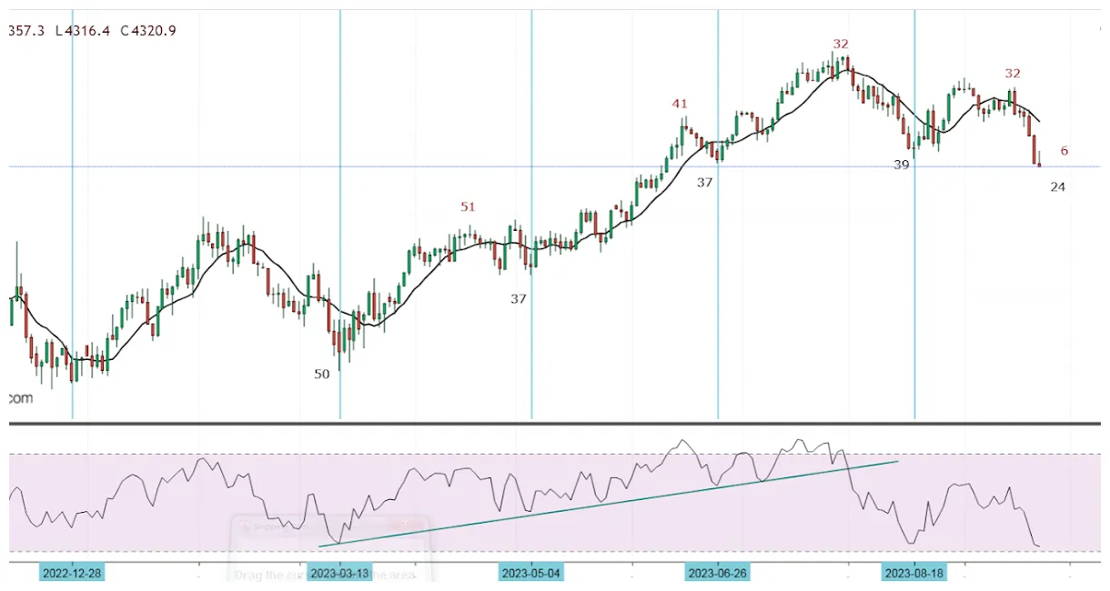Click the "41" annotation above the peak
Image resolution: width=1110 pixels, height=591 pixels.
coord(679,104)
